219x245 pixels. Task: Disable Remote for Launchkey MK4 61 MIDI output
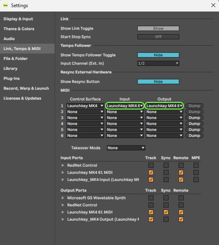tap(181, 212)
